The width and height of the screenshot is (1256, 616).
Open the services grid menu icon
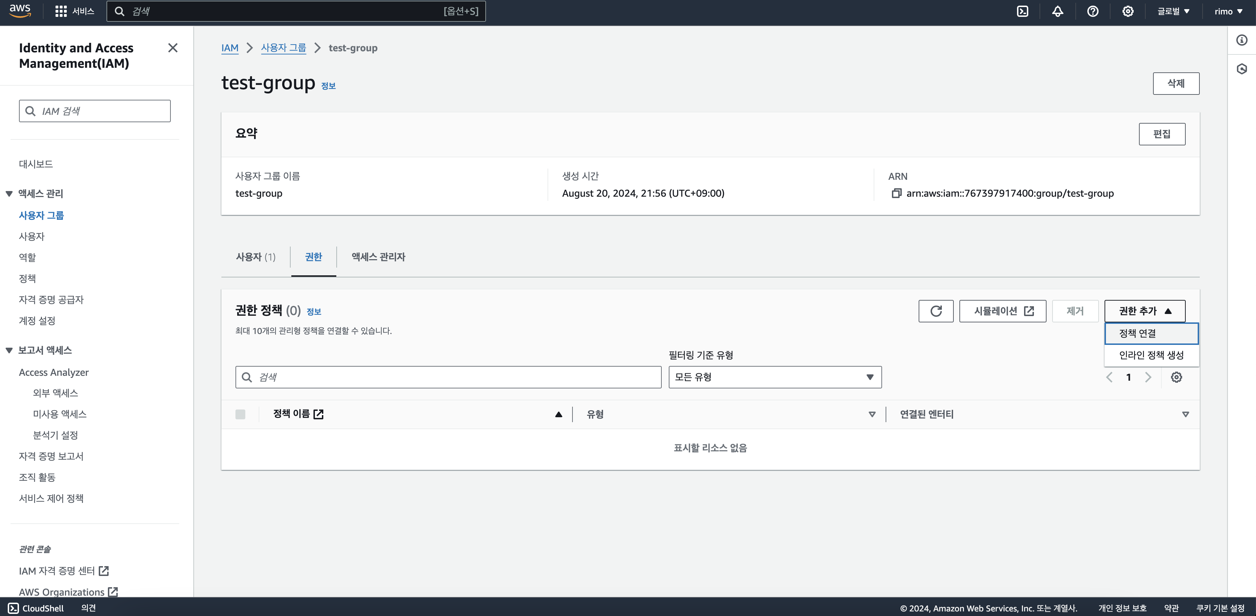(61, 11)
